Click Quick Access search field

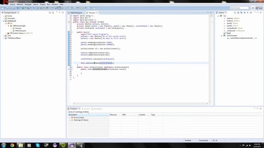(x=239, y=8)
